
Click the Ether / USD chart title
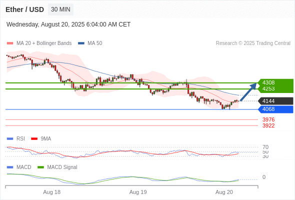24,9
